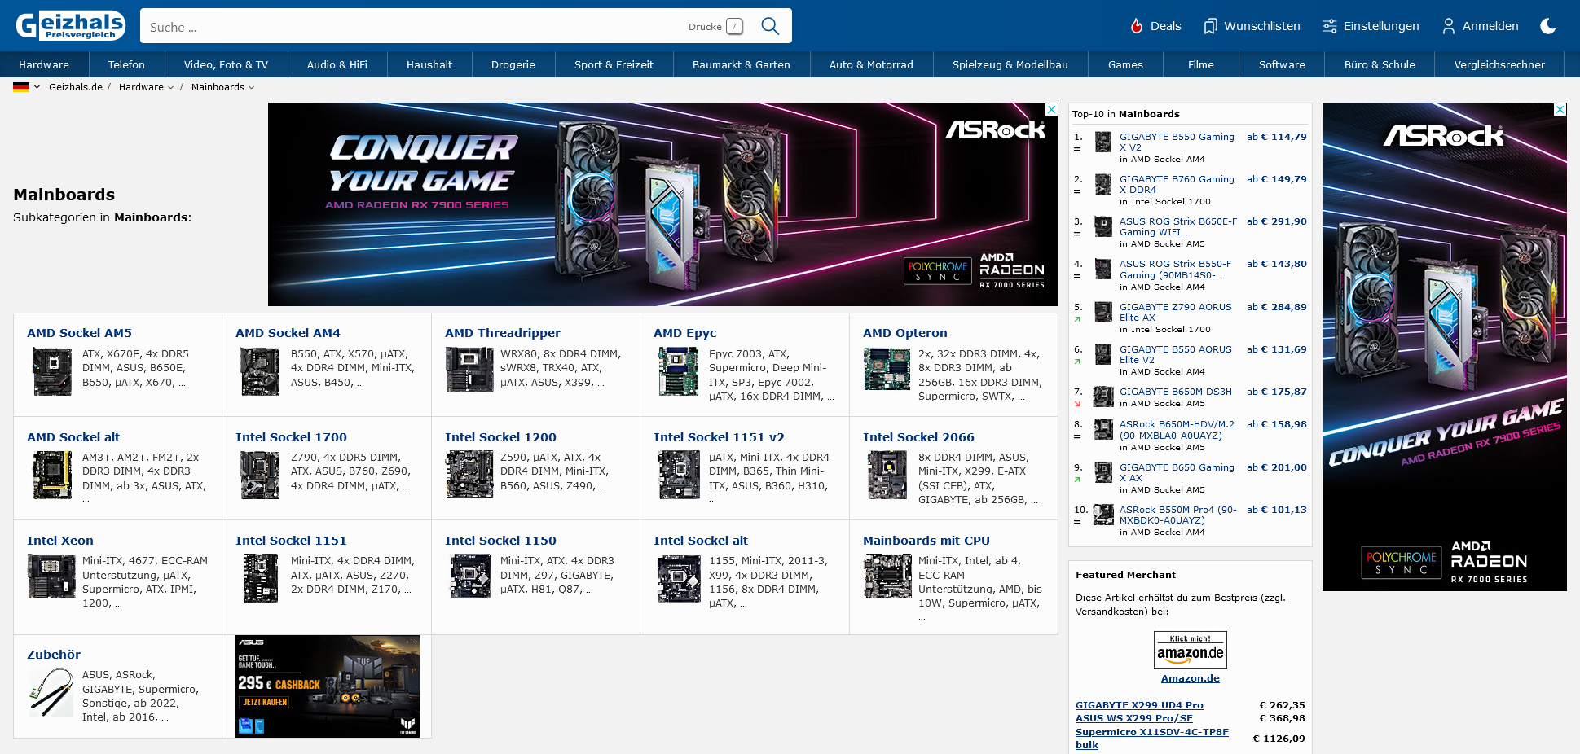Click the ASUS TUF cashback ad

(327, 686)
